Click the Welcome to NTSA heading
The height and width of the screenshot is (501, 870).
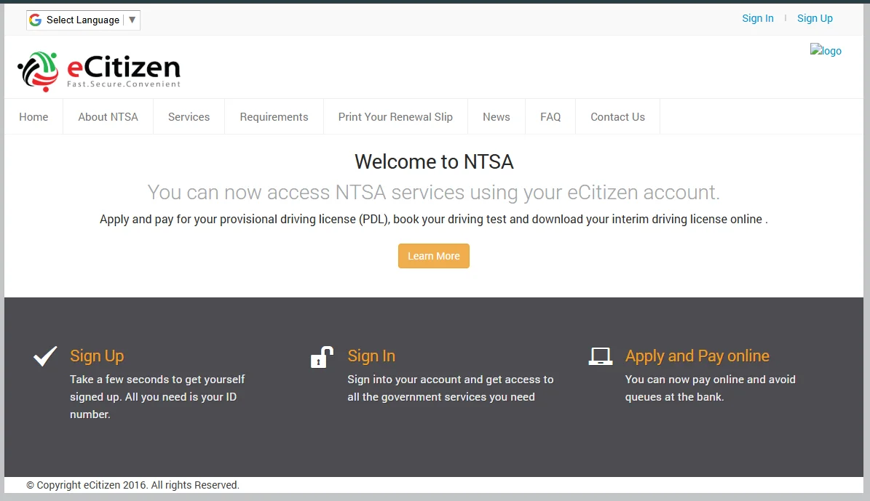(x=434, y=162)
